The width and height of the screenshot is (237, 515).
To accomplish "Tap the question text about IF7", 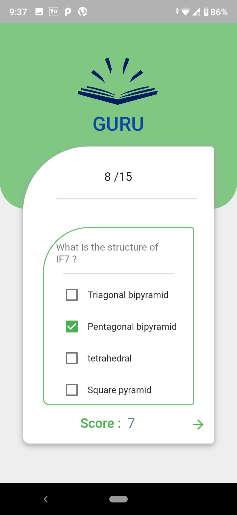I will (107, 253).
